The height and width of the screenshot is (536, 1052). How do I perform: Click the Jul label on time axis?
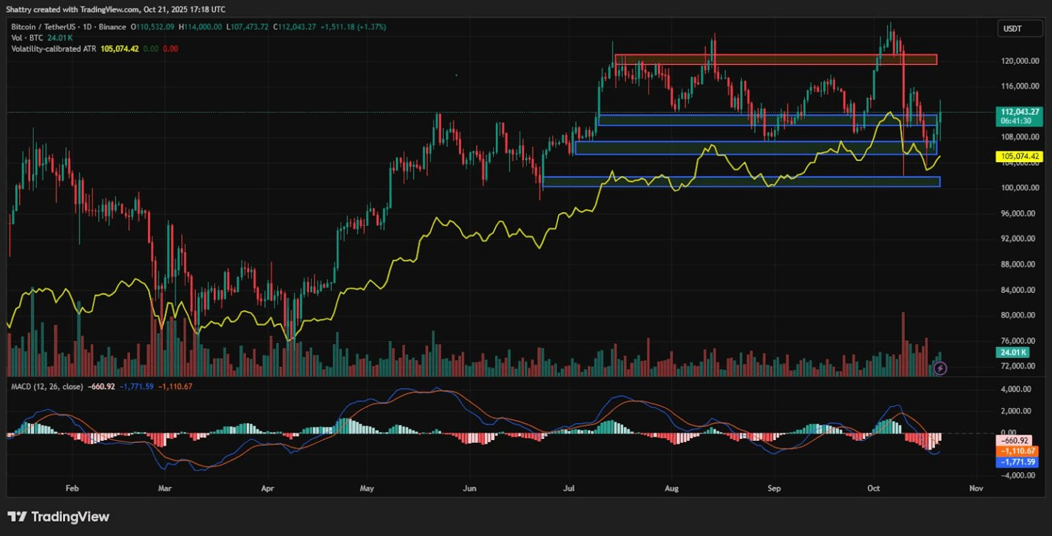(x=569, y=489)
